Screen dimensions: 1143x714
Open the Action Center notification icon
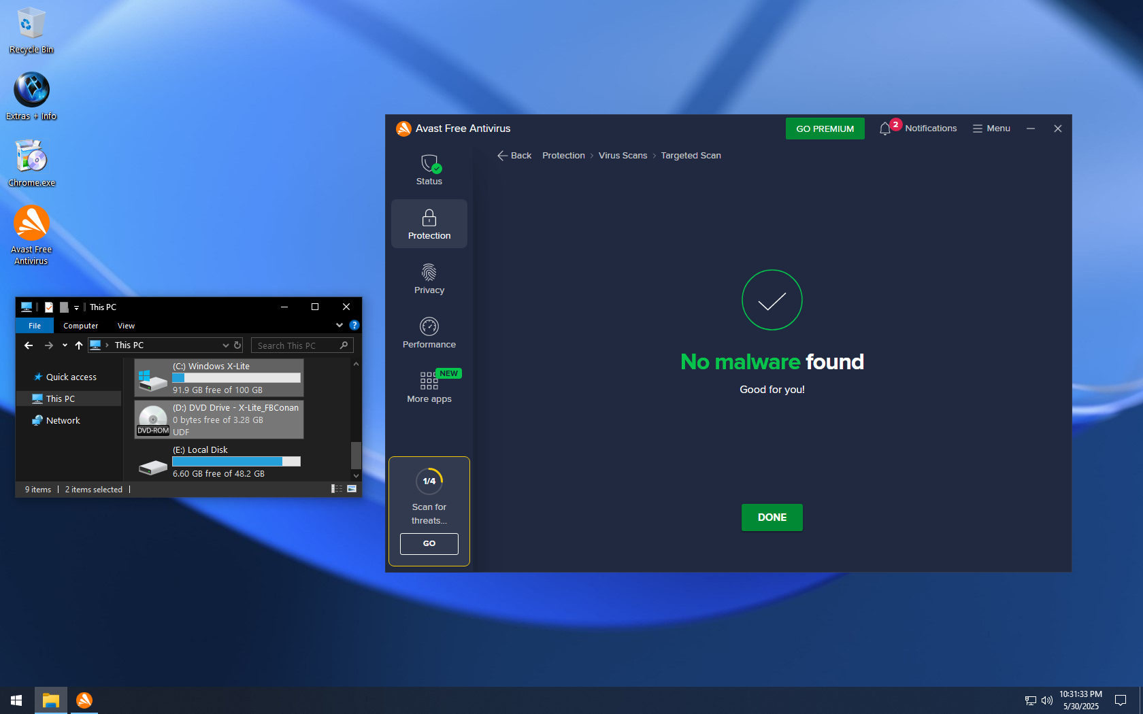pos(1121,700)
